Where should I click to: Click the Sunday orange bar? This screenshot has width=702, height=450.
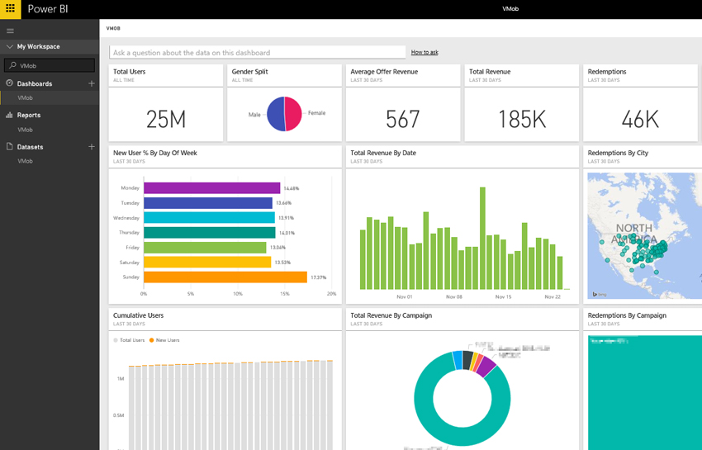225,277
